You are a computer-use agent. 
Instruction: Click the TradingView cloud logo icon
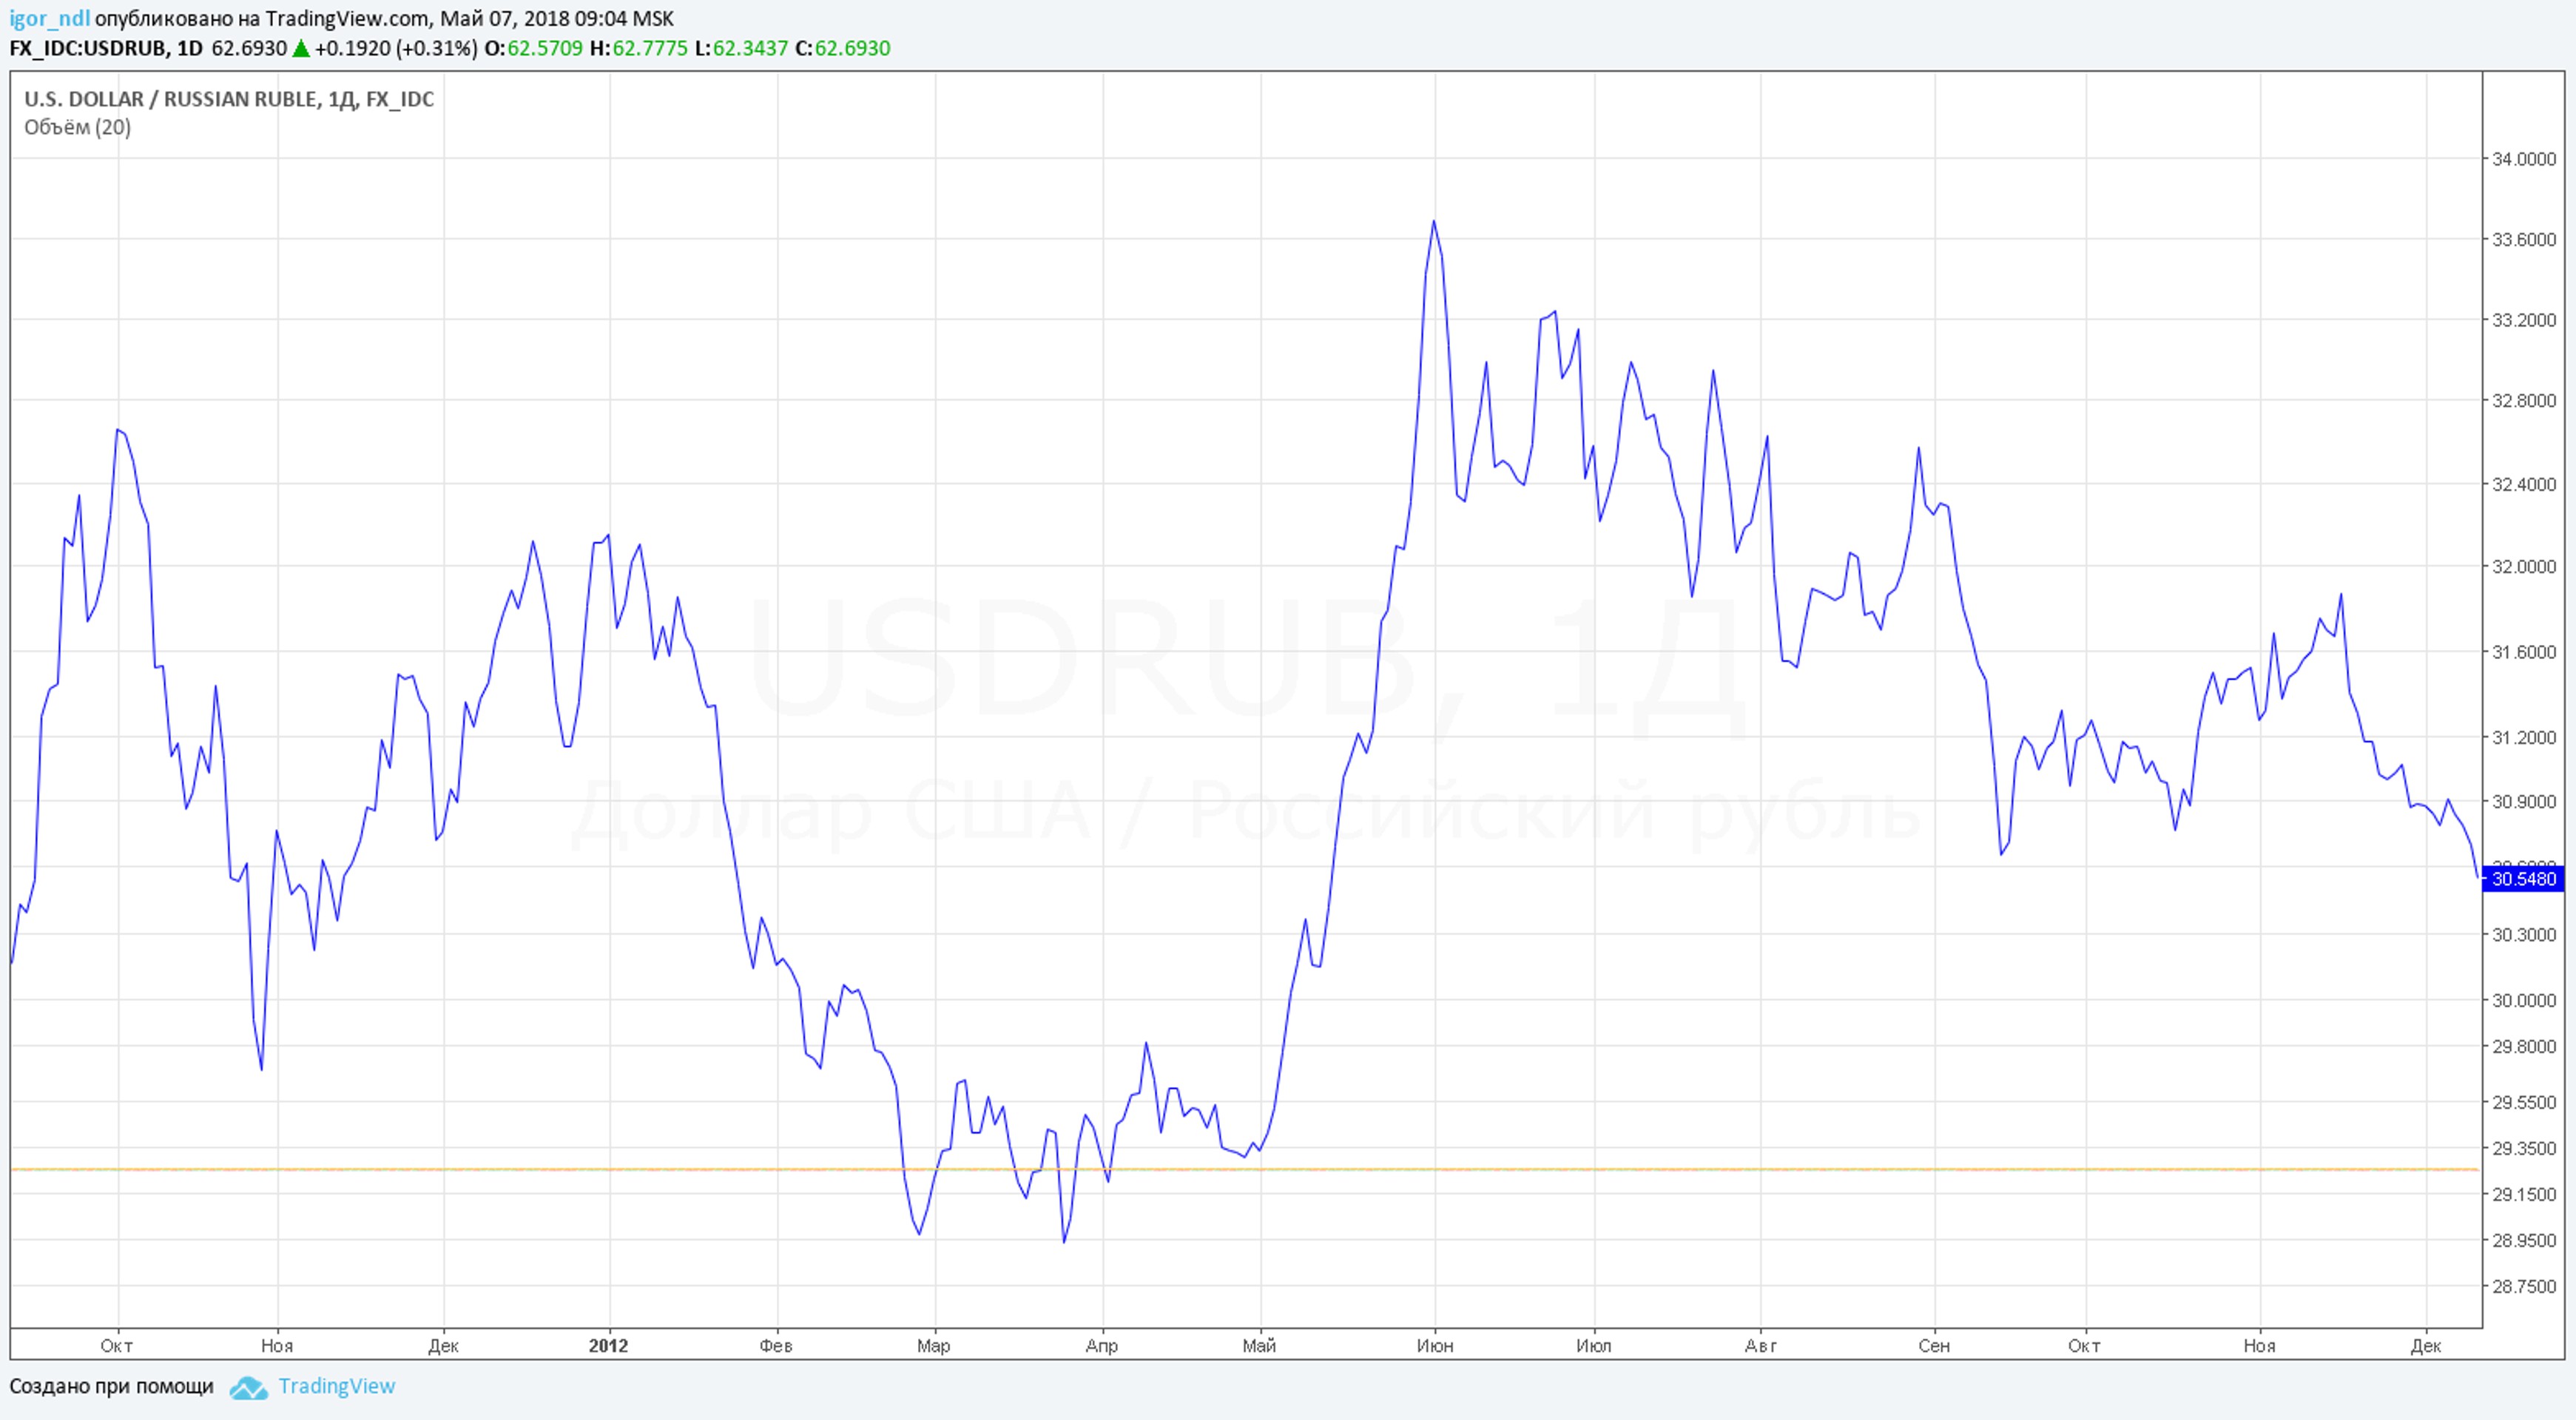tap(248, 1388)
